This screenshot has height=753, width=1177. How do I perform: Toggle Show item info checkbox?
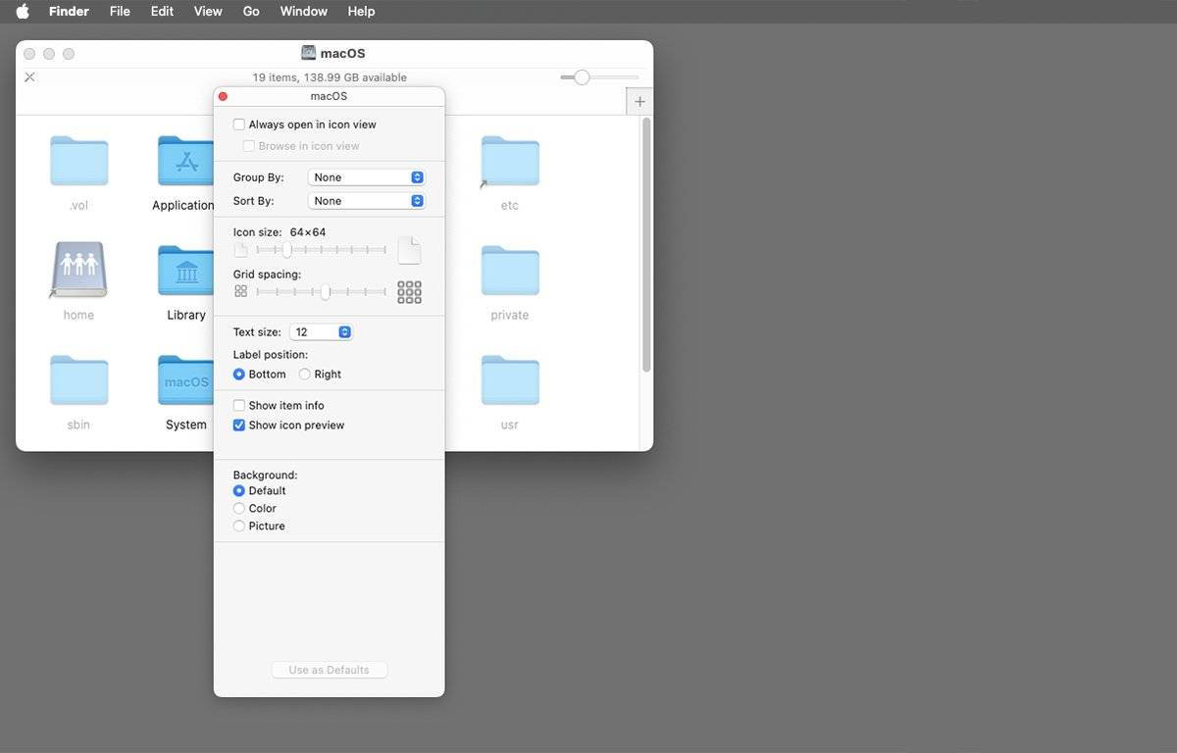pos(239,405)
